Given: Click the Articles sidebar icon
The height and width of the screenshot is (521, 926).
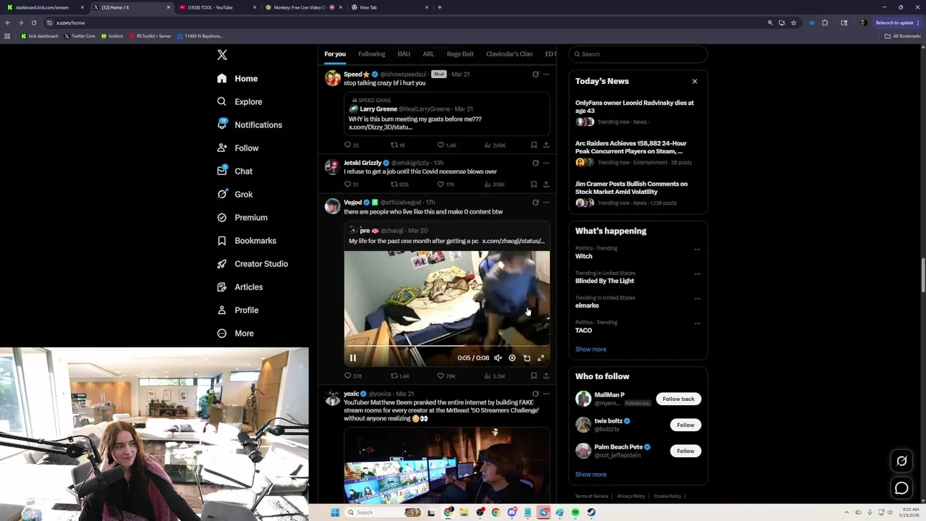Looking at the screenshot, I should pyautogui.click(x=222, y=287).
